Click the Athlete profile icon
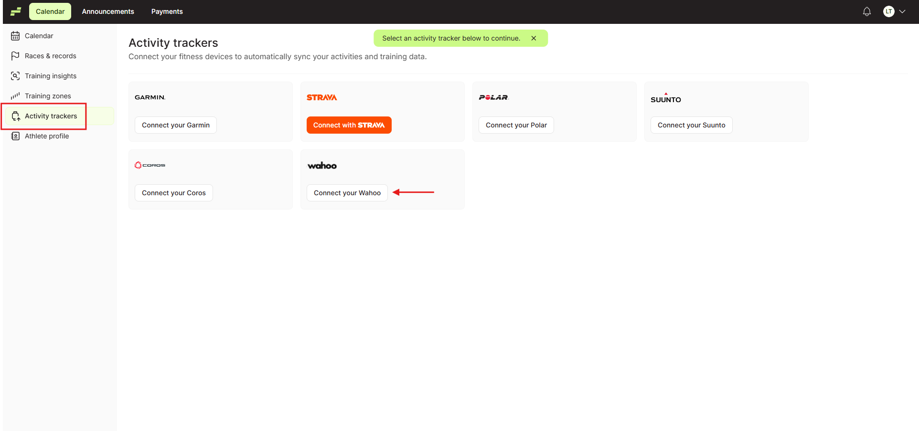919x431 pixels. [x=15, y=136]
